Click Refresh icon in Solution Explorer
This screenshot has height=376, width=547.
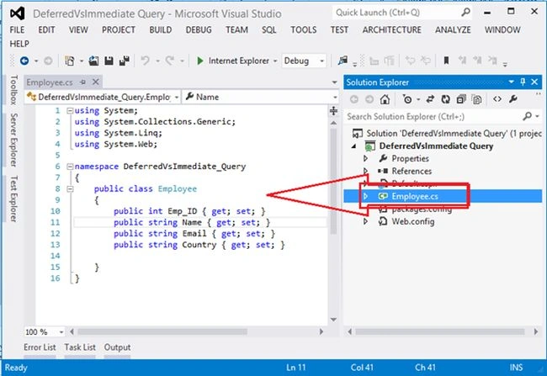445,99
